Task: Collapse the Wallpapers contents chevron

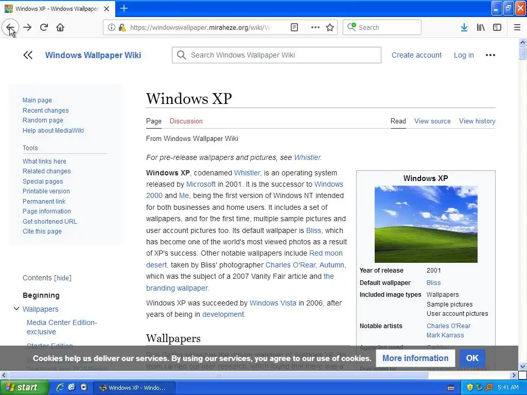Action: 16,309
